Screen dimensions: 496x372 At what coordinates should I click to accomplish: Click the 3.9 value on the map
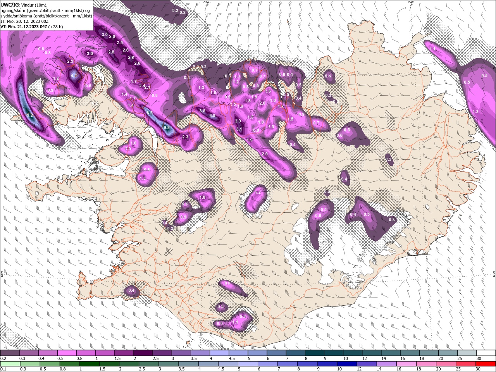tap(212, 115)
